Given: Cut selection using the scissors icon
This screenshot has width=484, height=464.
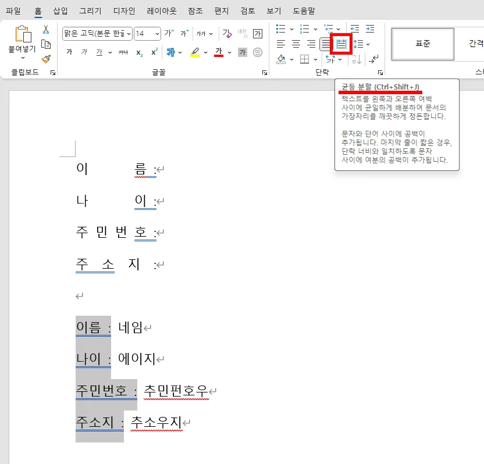Looking at the screenshot, I should [x=45, y=30].
